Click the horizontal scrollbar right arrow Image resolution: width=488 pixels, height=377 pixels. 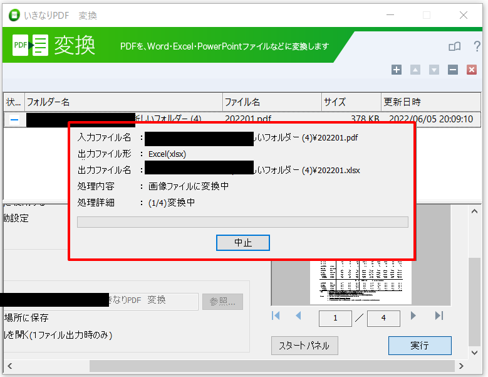(x=461, y=366)
